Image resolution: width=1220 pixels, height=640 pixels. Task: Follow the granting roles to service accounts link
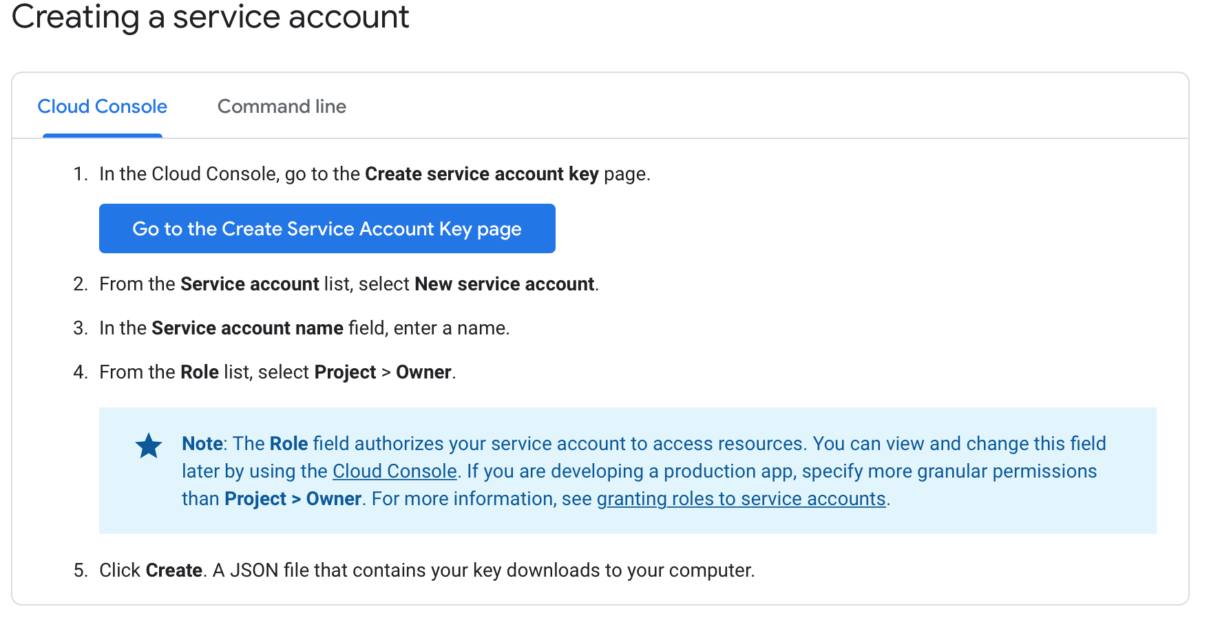coord(741,498)
